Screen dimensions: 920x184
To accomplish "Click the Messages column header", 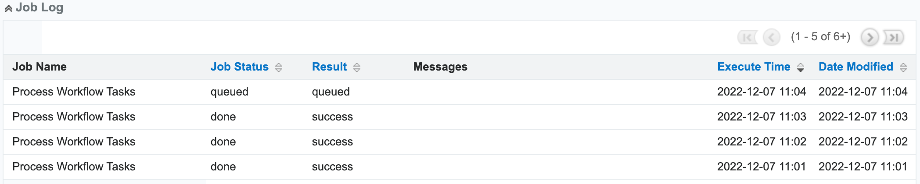I will [440, 67].
